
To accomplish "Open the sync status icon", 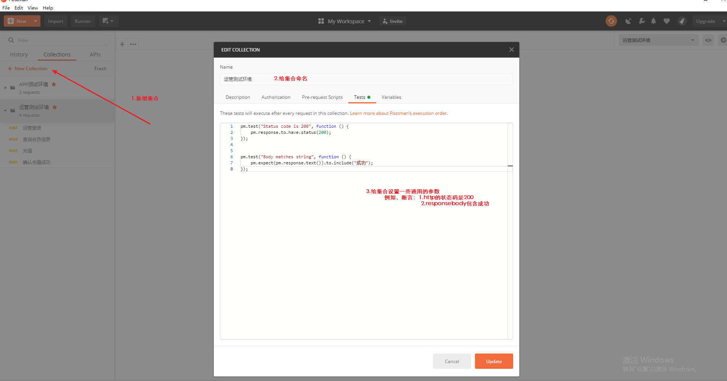I will (611, 21).
